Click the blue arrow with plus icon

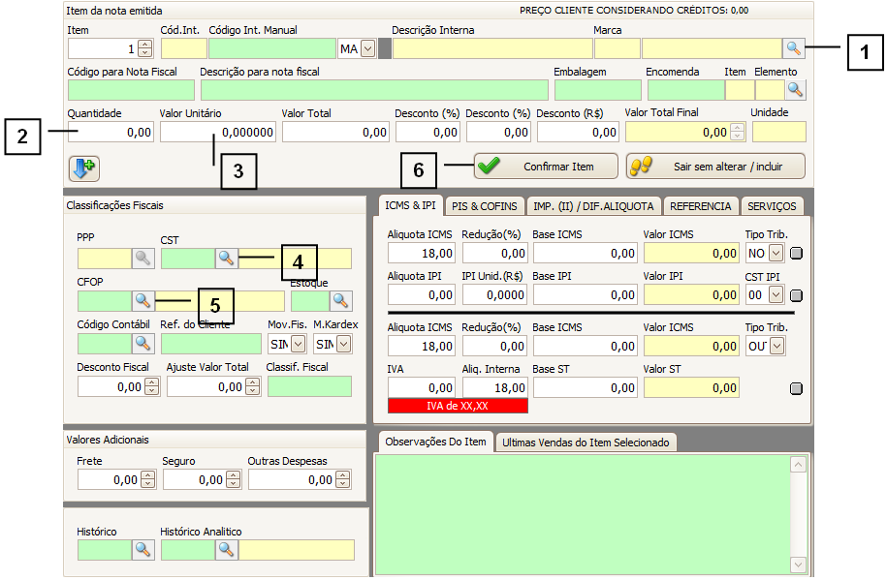83,168
